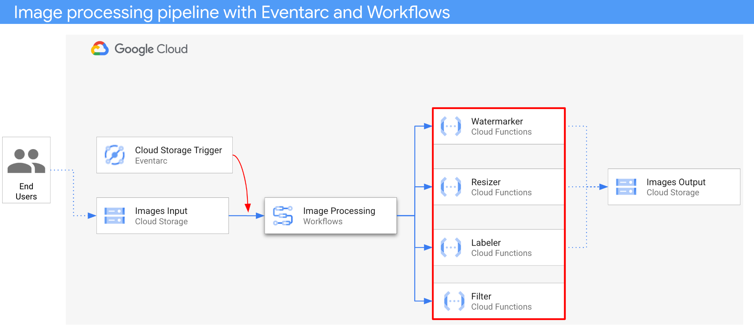Click the Google Cloud logo icon
The image size is (754, 331).
(100, 49)
